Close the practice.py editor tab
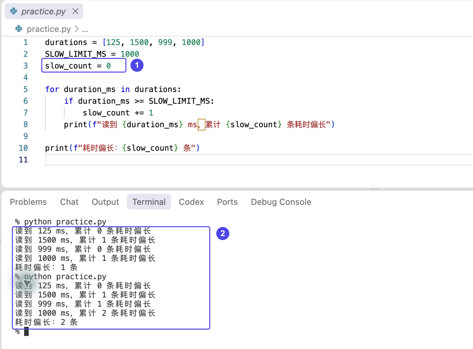 point(75,11)
